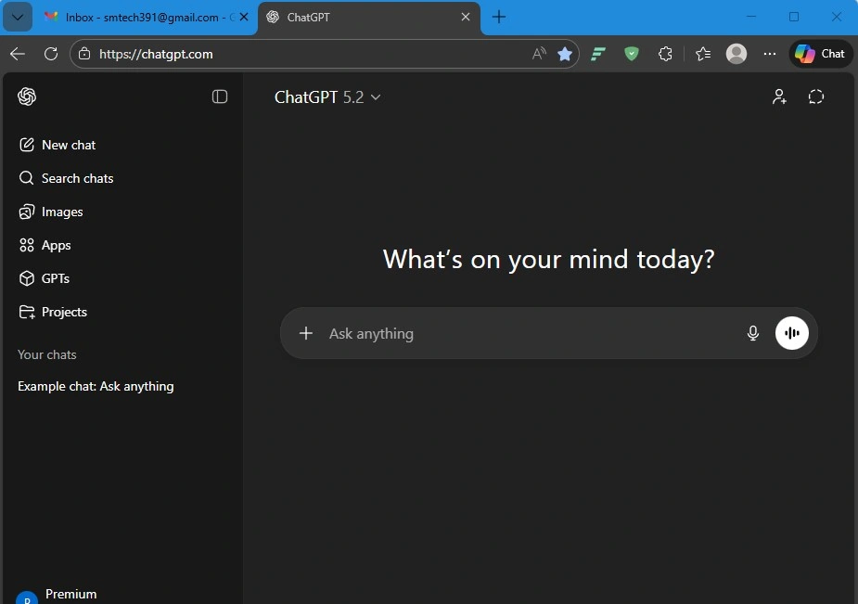This screenshot has width=858, height=604.
Task: Refresh the page with the reload button
Action: point(51,54)
